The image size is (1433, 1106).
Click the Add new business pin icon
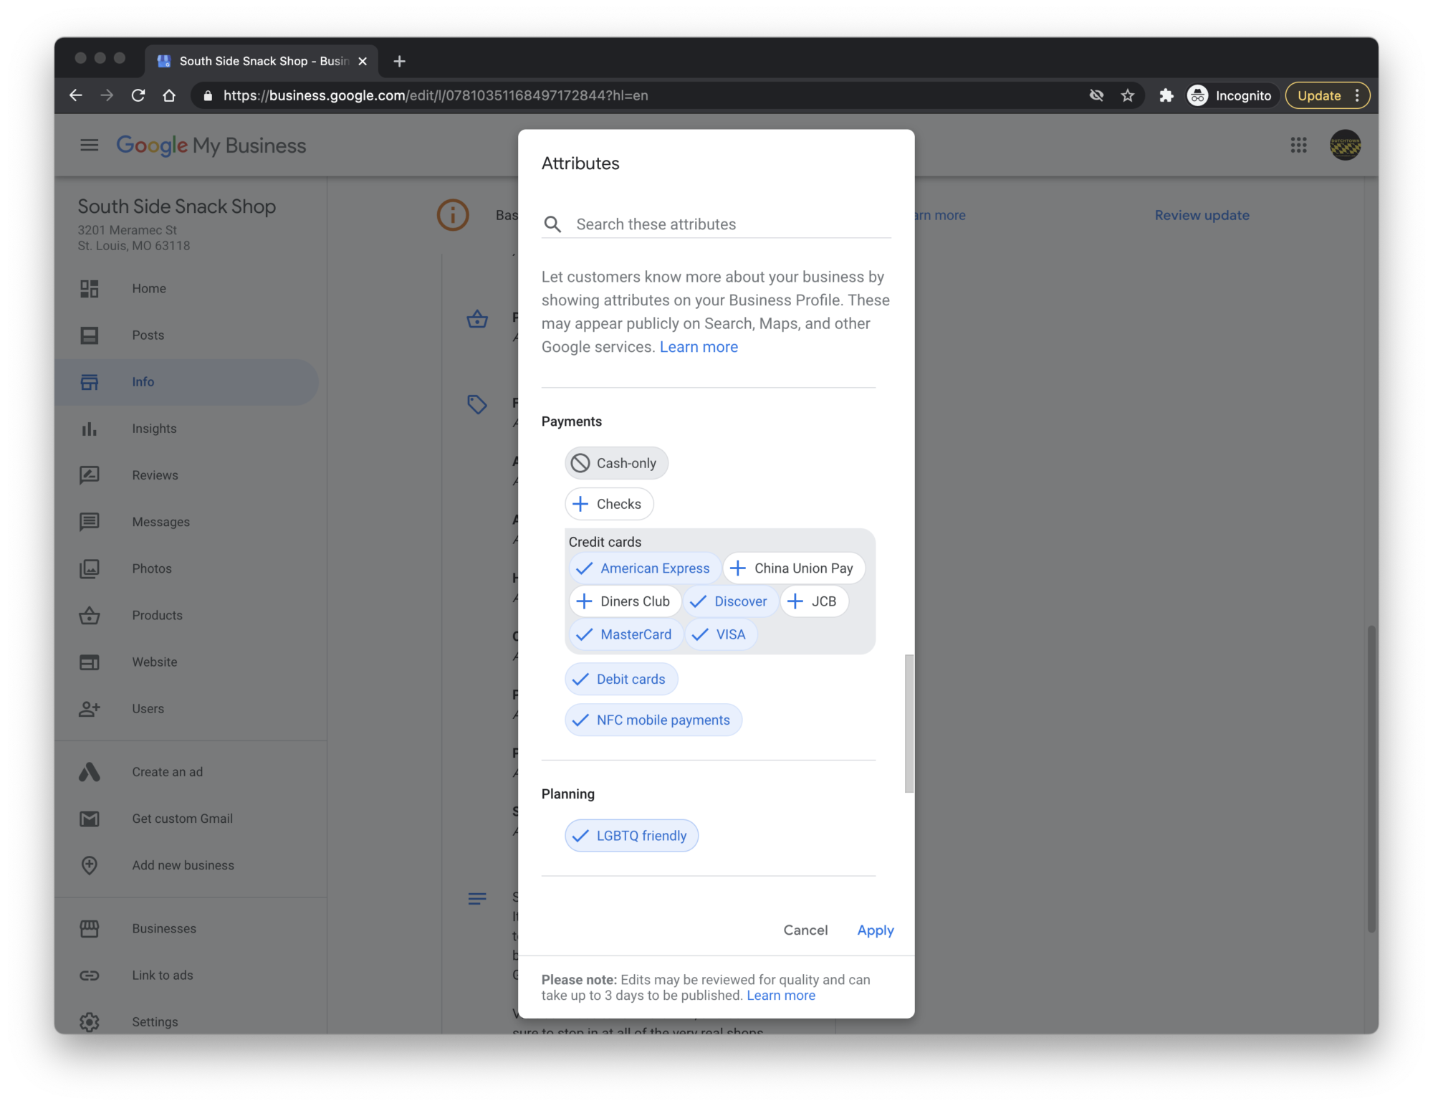click(89, 865)
